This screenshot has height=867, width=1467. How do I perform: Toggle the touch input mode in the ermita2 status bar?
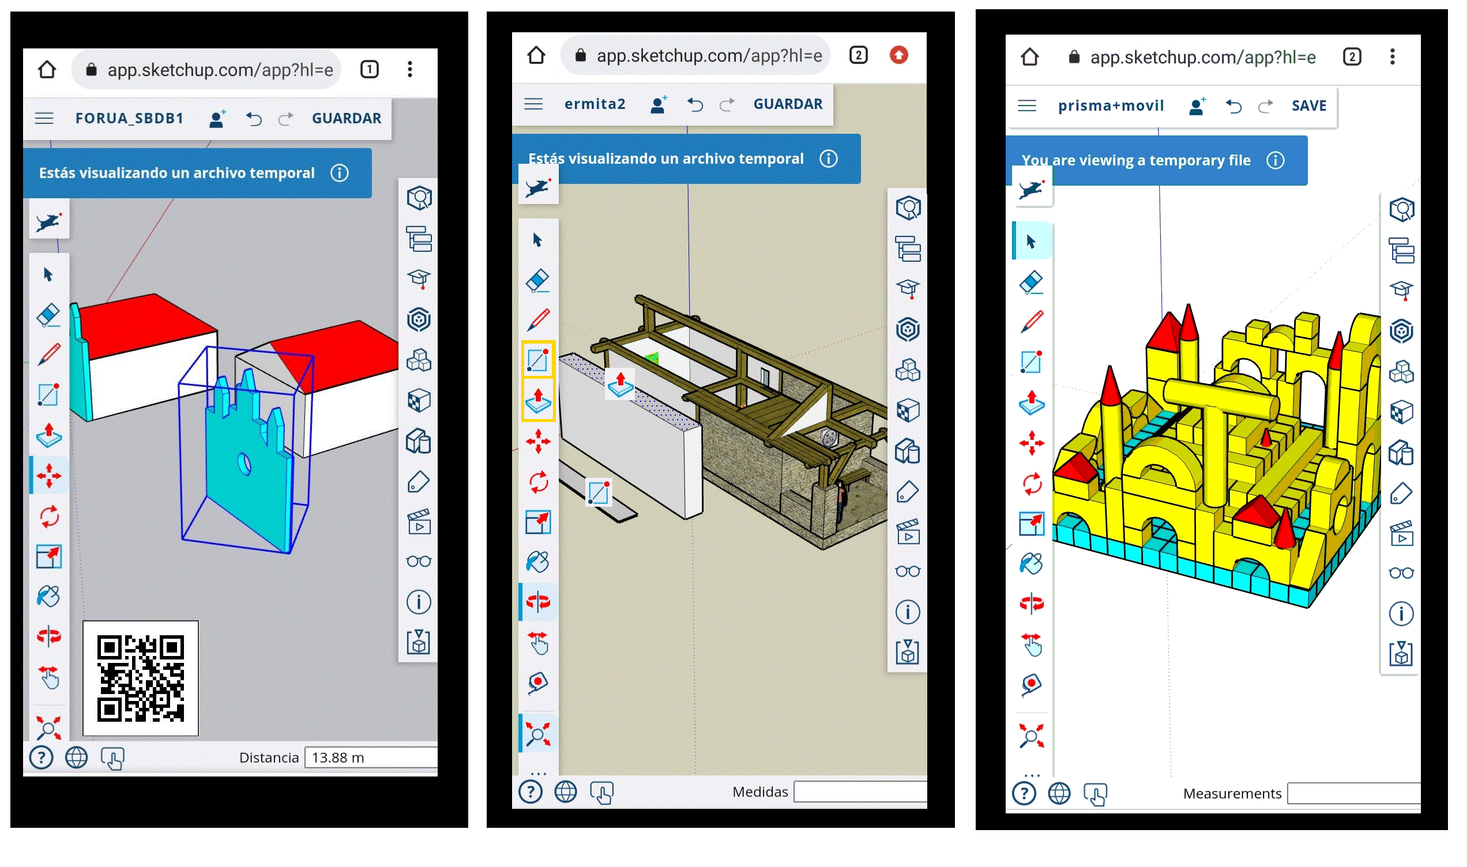point(602,793)
